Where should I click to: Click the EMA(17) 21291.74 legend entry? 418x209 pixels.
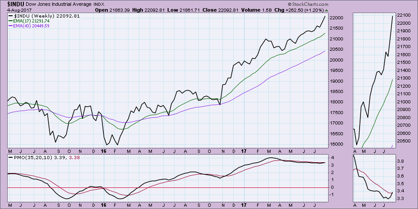[29, 21]
